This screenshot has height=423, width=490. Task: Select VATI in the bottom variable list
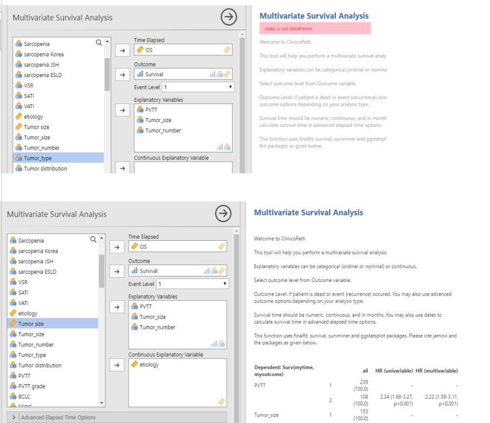(x=53, y=303)
